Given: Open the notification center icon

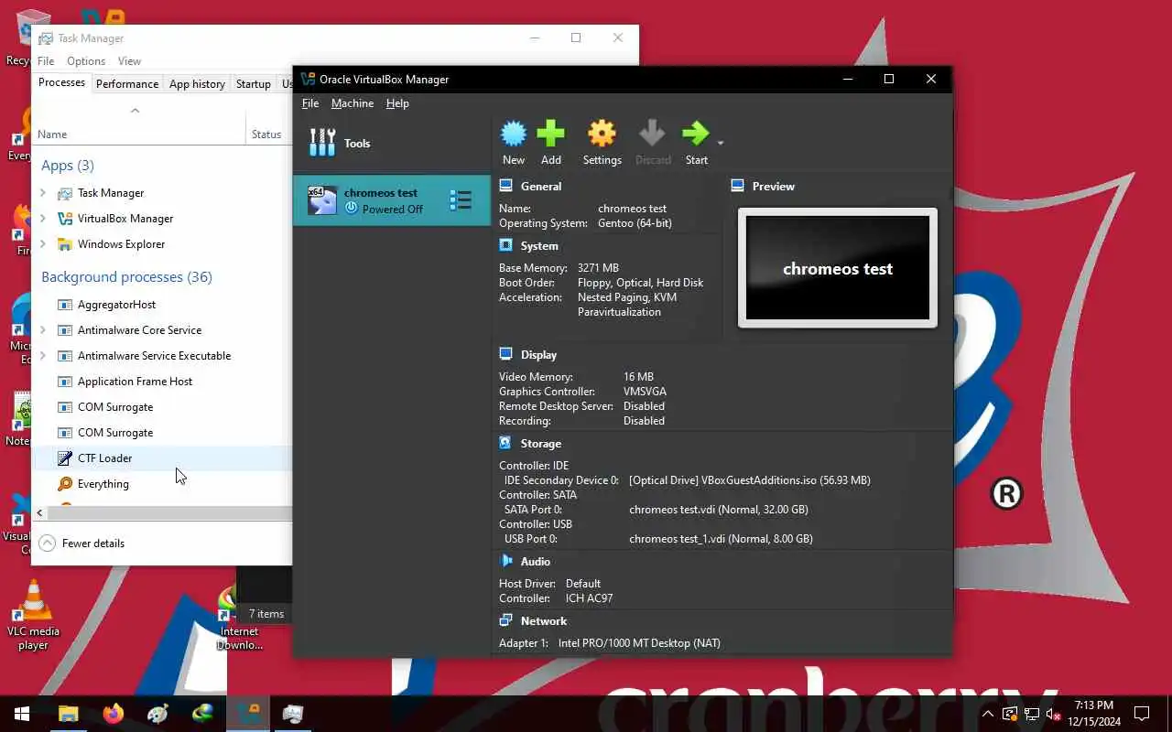Looking at the screenshot, I should coord(1142,714).
